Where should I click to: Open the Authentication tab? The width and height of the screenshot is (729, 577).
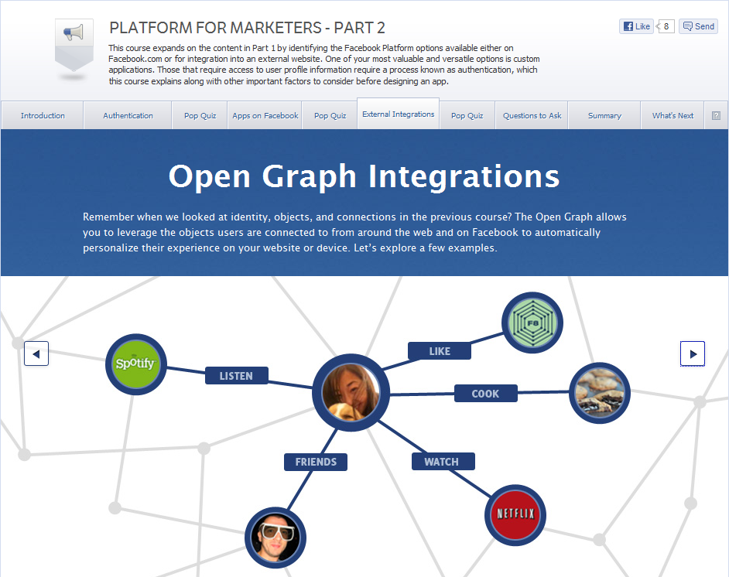click(128, 116)
